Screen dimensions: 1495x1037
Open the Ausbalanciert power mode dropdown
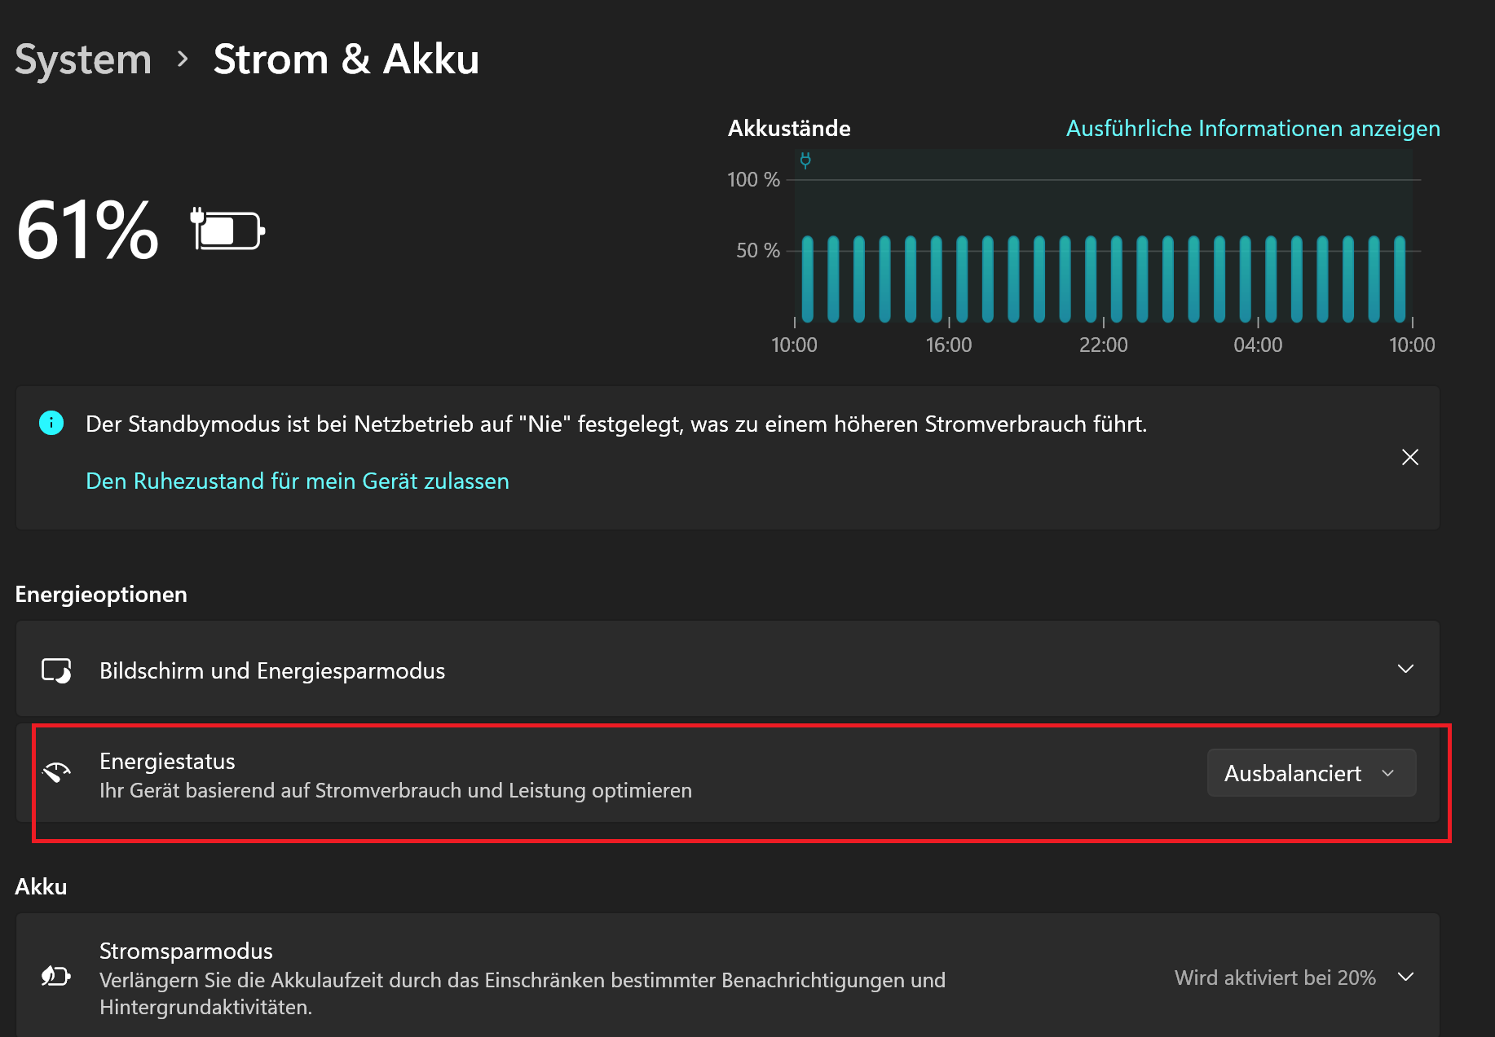pyautogui.click(x=1311, y=773)
